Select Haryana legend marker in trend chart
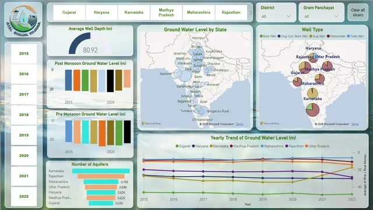The width and height of the screenshot is (373, 210). point(193,146)
